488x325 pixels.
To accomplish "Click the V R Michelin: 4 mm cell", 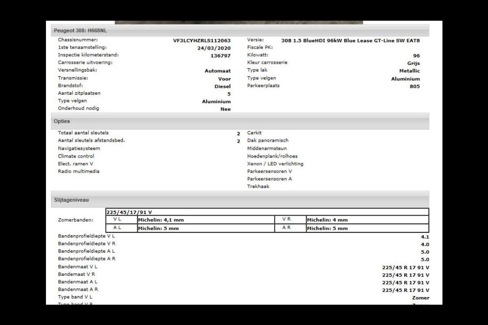I will [367, 220].
